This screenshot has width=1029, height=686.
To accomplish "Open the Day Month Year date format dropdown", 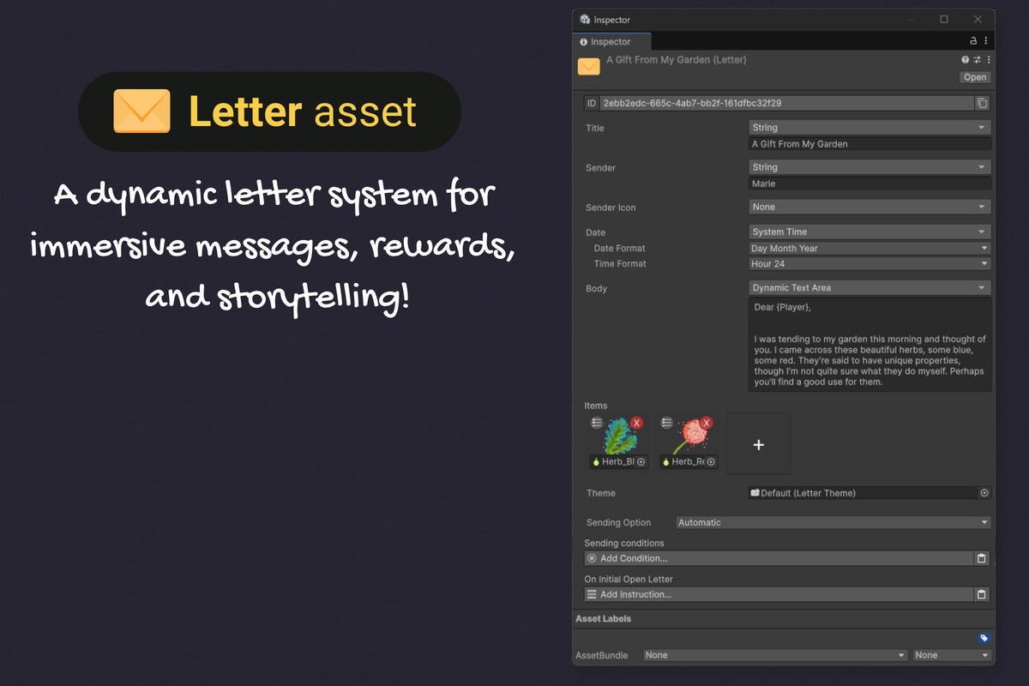I will click(869, 248).
